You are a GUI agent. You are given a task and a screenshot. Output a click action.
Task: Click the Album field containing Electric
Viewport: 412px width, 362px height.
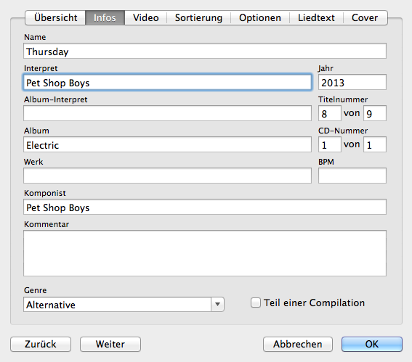pos(167,144)
